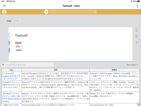141x106 pixels.
Task: Open 一番使いやすいのは page link
Action: coord(10,105)
